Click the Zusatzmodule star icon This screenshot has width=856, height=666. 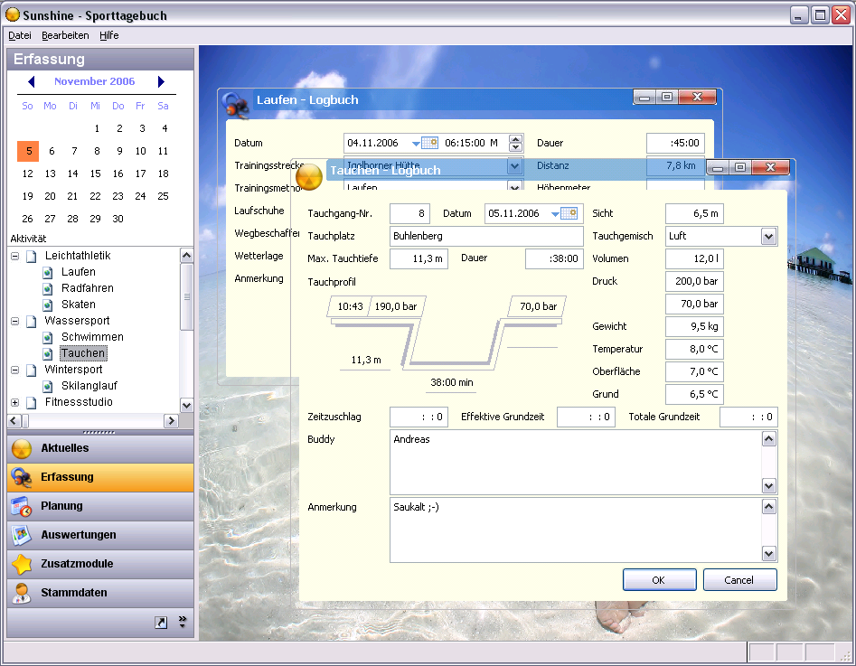coord(22,564)
